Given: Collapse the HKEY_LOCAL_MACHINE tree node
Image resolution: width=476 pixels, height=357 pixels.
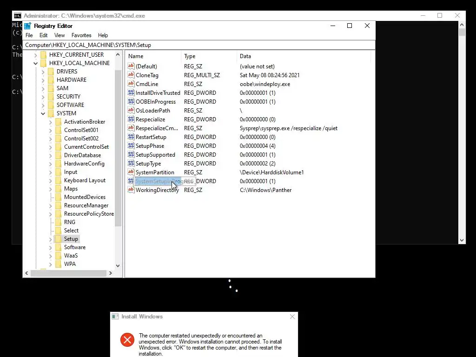Looking at the screenshot, I should 35,63.
